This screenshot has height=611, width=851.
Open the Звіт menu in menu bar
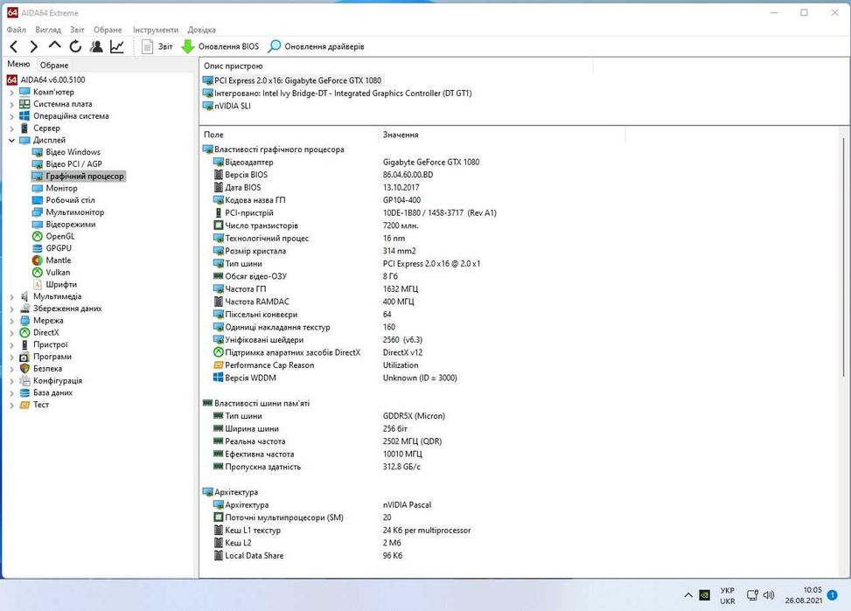point(77,30)
